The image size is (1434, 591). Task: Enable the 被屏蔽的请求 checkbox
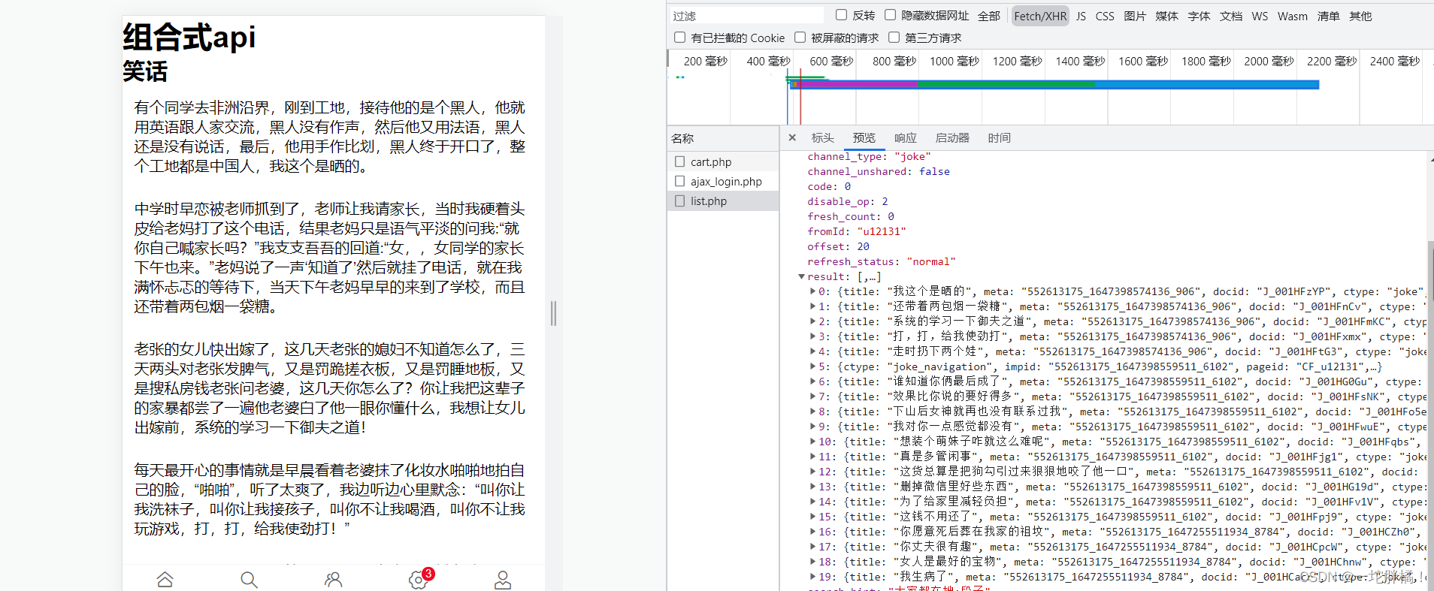[x=800, y=37]
